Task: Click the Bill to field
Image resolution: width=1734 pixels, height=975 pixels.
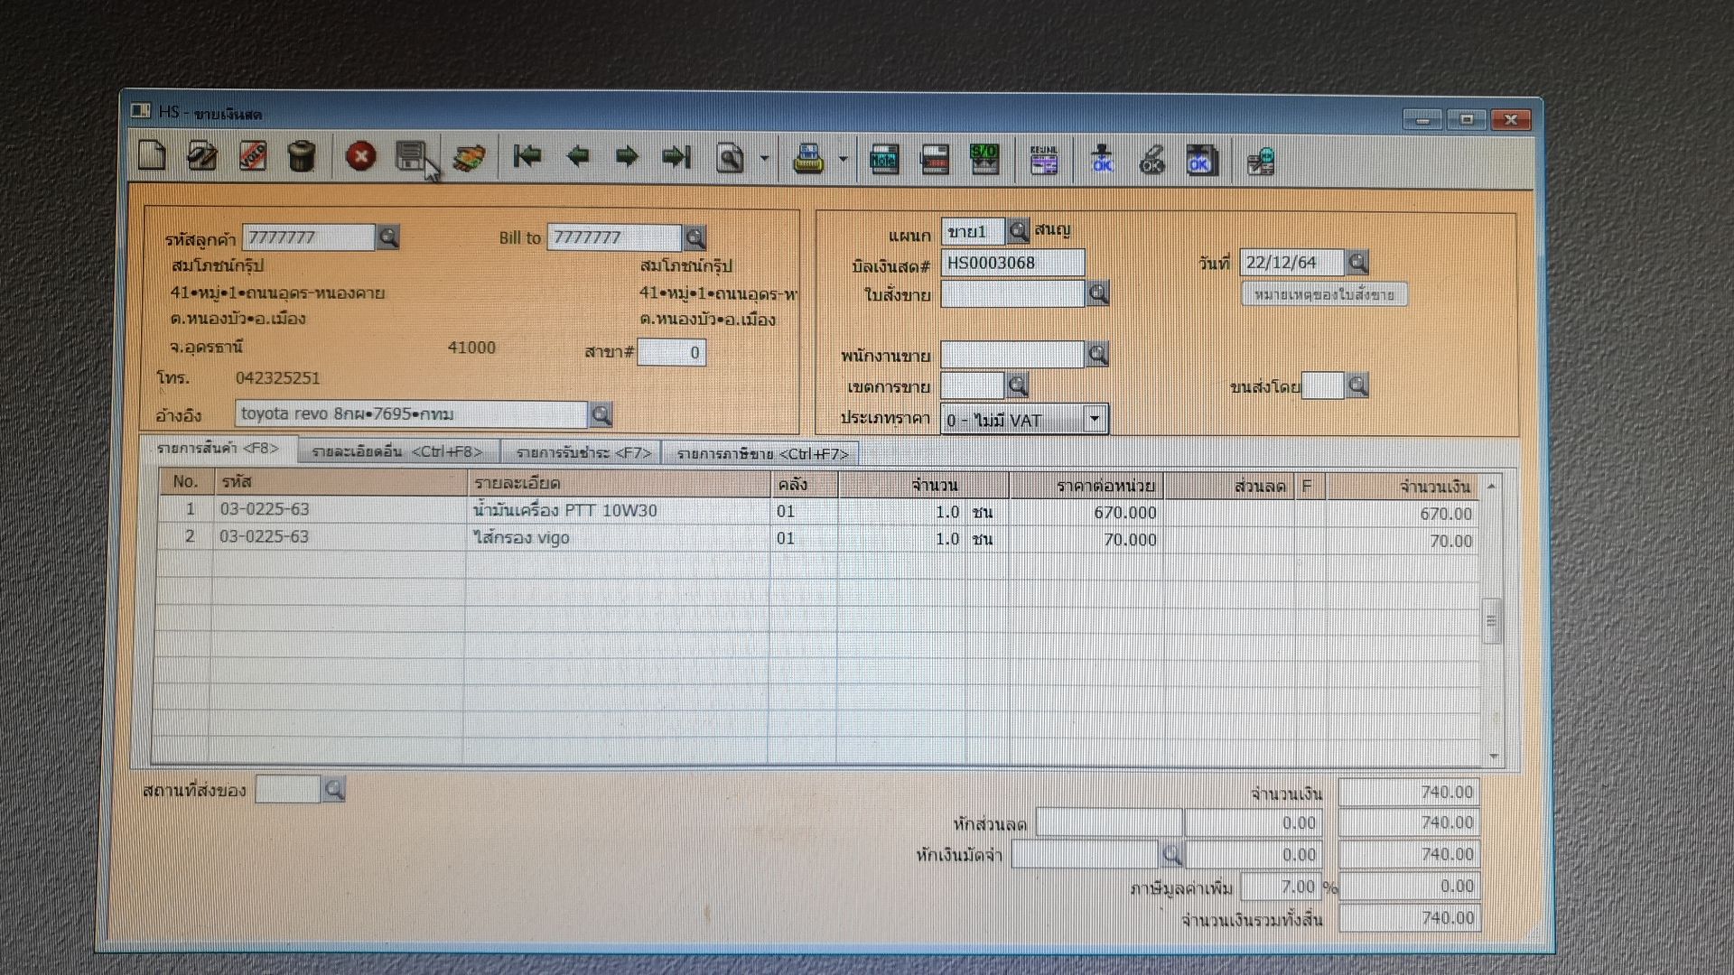Action: (614, 237)
